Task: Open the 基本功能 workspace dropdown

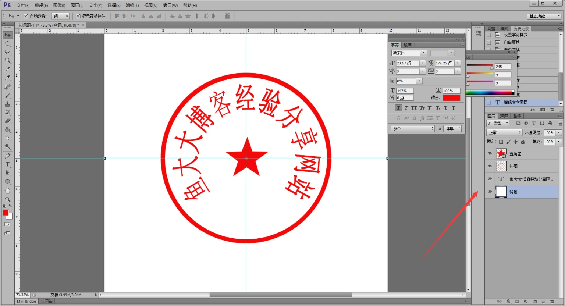Action: coord(544,17)
